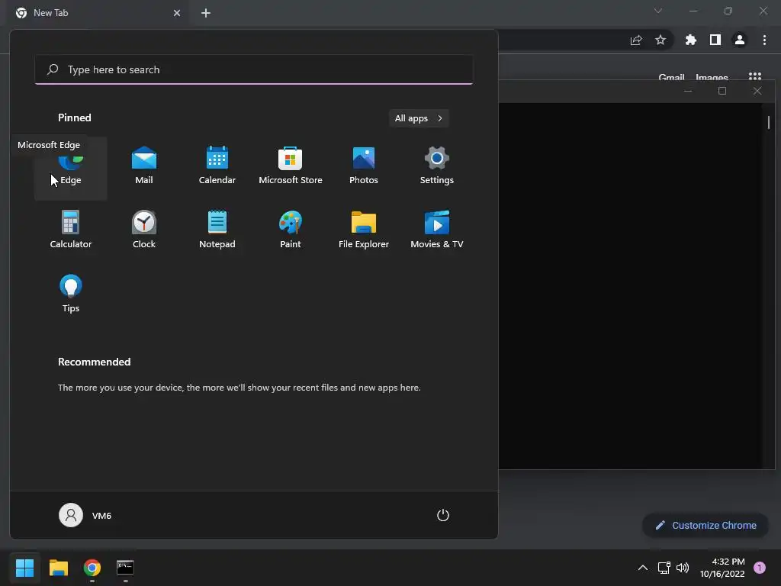Show hidden system tray icons
The image size is (781, 586).
coord(643,568)
